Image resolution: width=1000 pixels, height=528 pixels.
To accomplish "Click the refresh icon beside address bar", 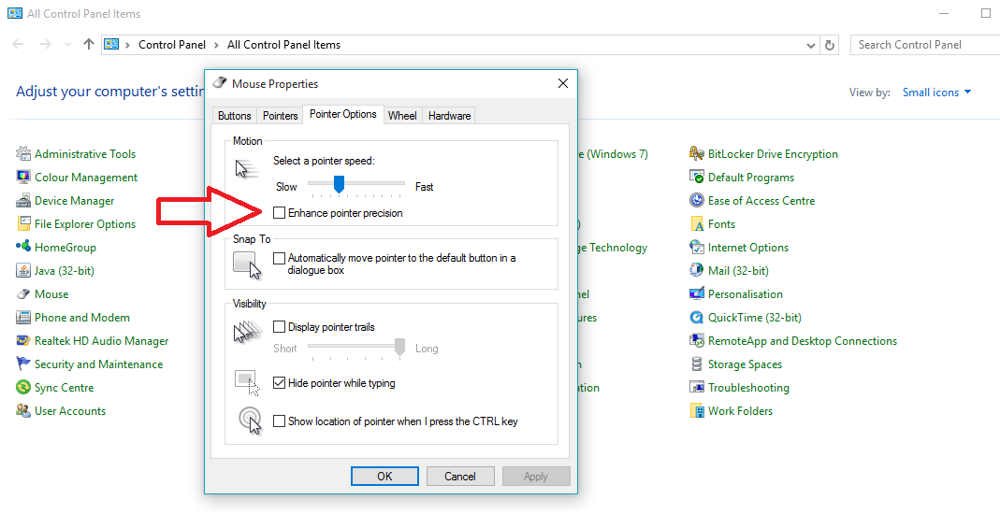I will (x=830, y=45).
